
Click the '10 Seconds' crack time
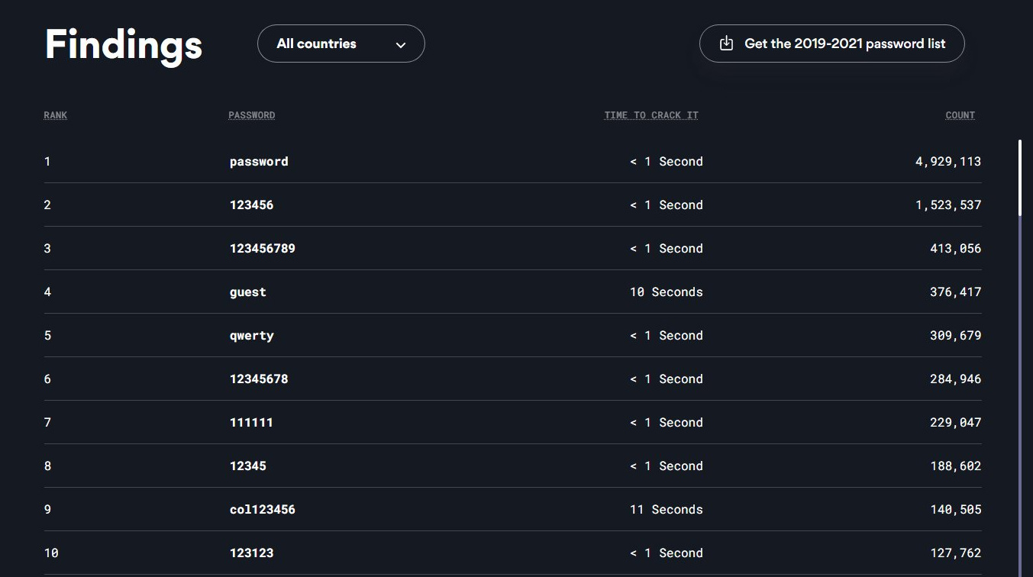tap(666, 292)
